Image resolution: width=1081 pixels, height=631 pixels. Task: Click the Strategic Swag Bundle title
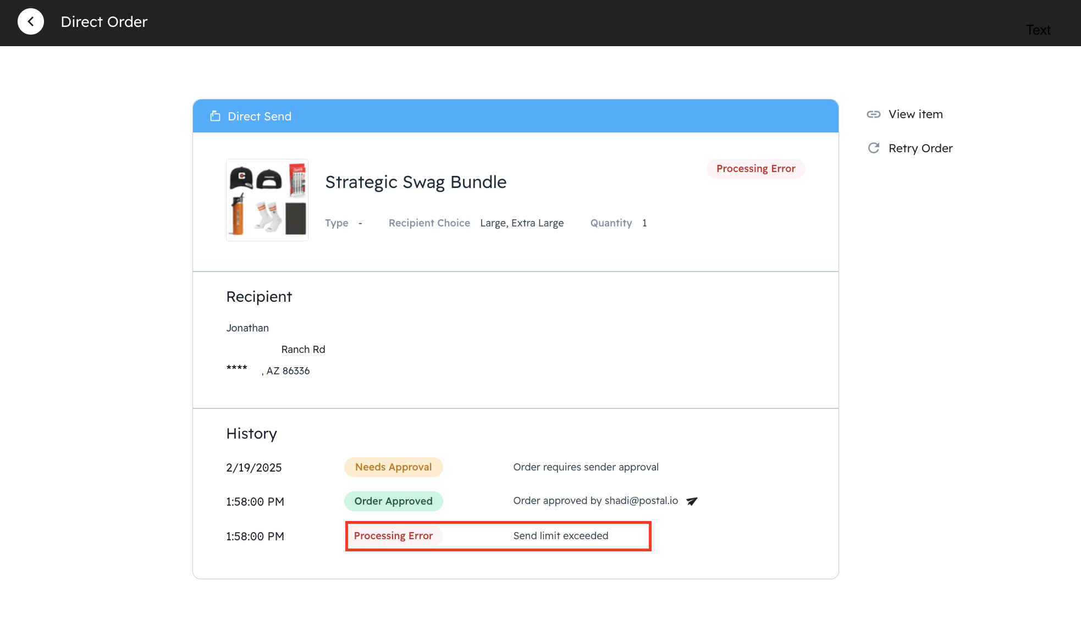click(416, 182)
